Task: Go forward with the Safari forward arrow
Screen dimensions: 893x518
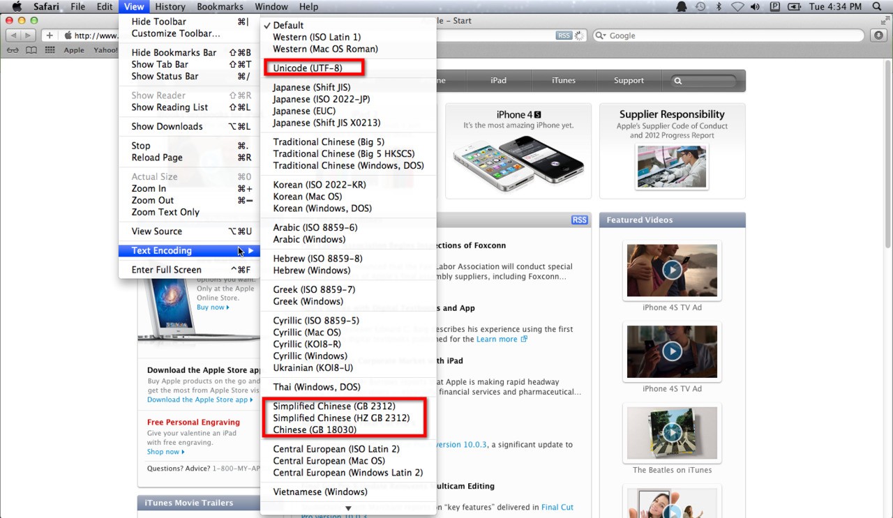Action: [x=28, y=36]
